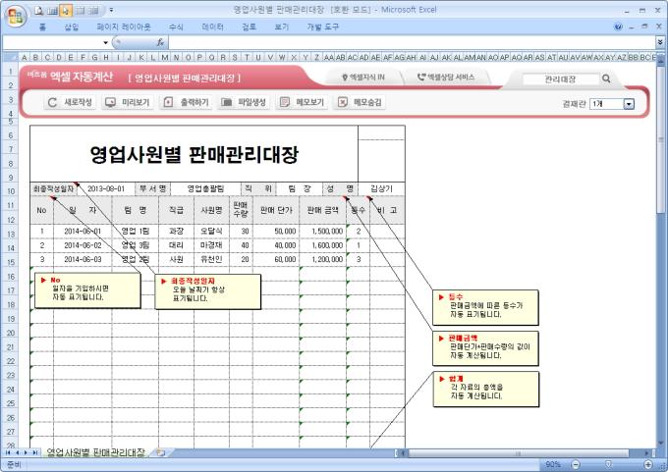
Task: Click zoom out minus button
Action: 576,464
